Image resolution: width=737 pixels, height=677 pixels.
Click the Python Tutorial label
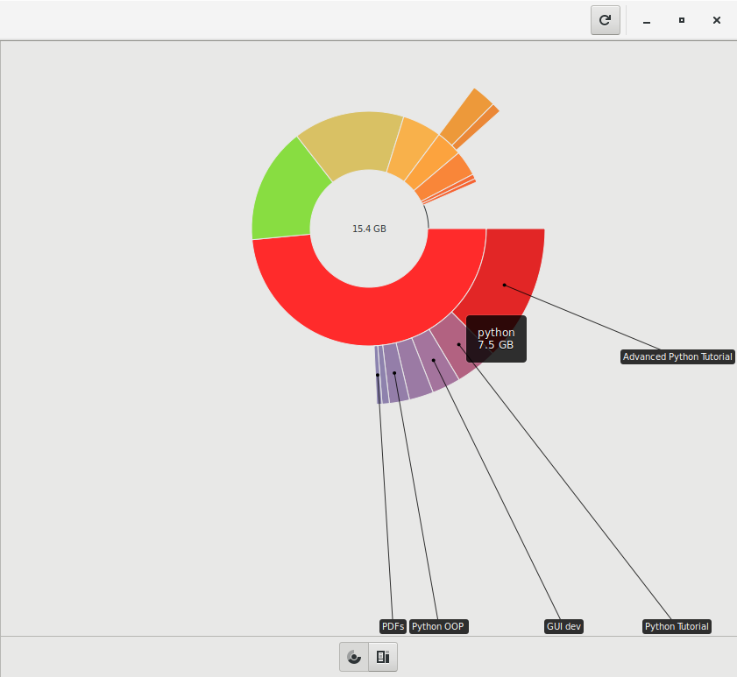coord(677,626)
